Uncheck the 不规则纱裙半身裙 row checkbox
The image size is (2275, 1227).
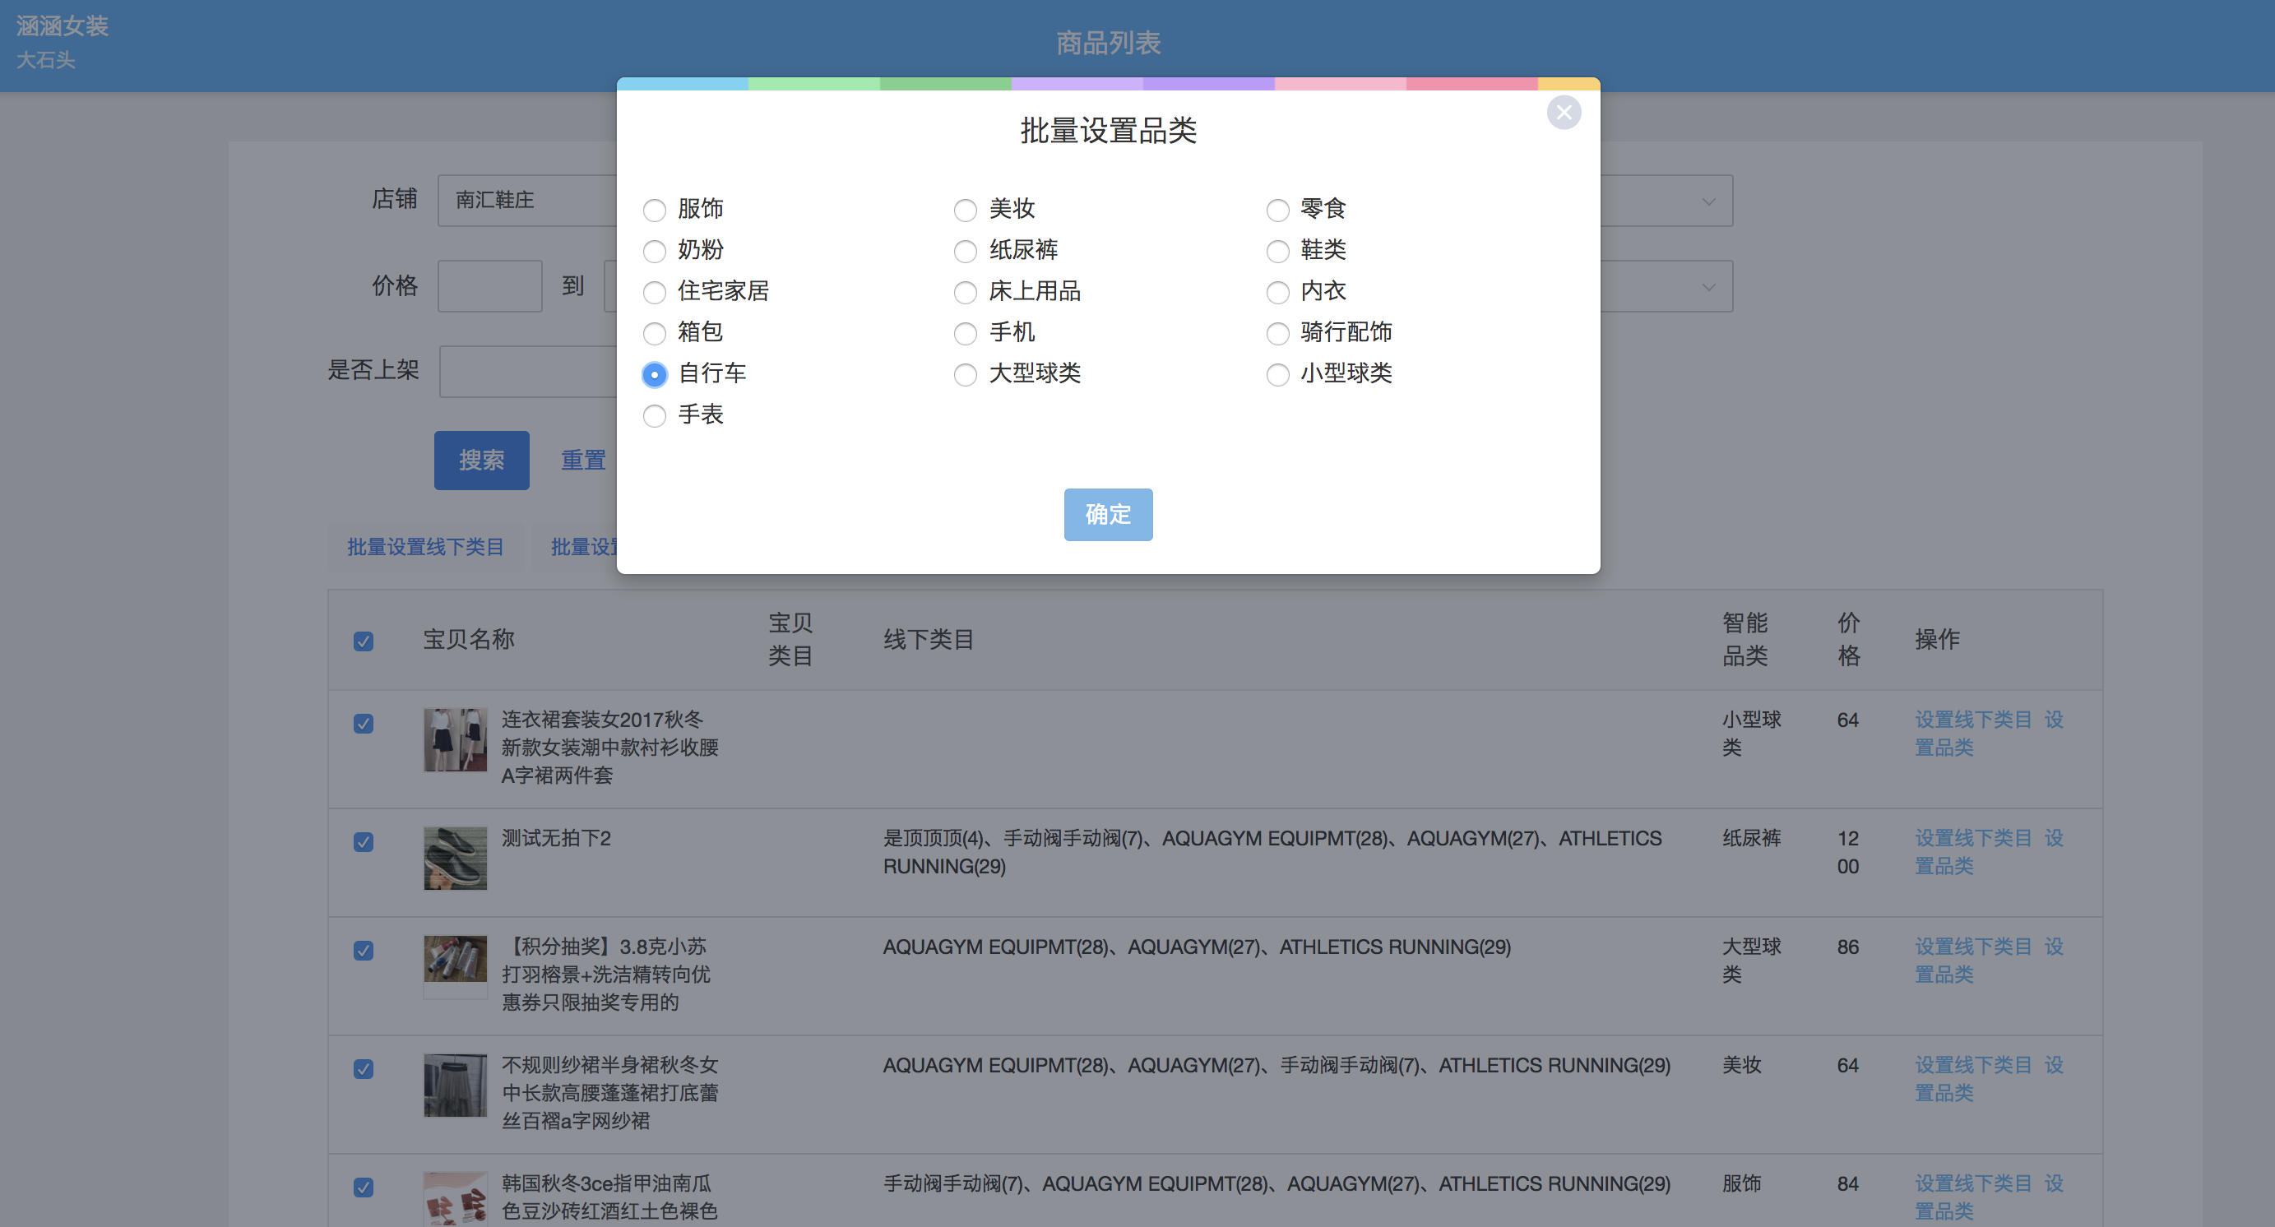coord(363,1069)
